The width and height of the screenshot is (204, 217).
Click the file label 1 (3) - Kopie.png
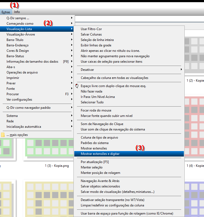click(57, 166)
